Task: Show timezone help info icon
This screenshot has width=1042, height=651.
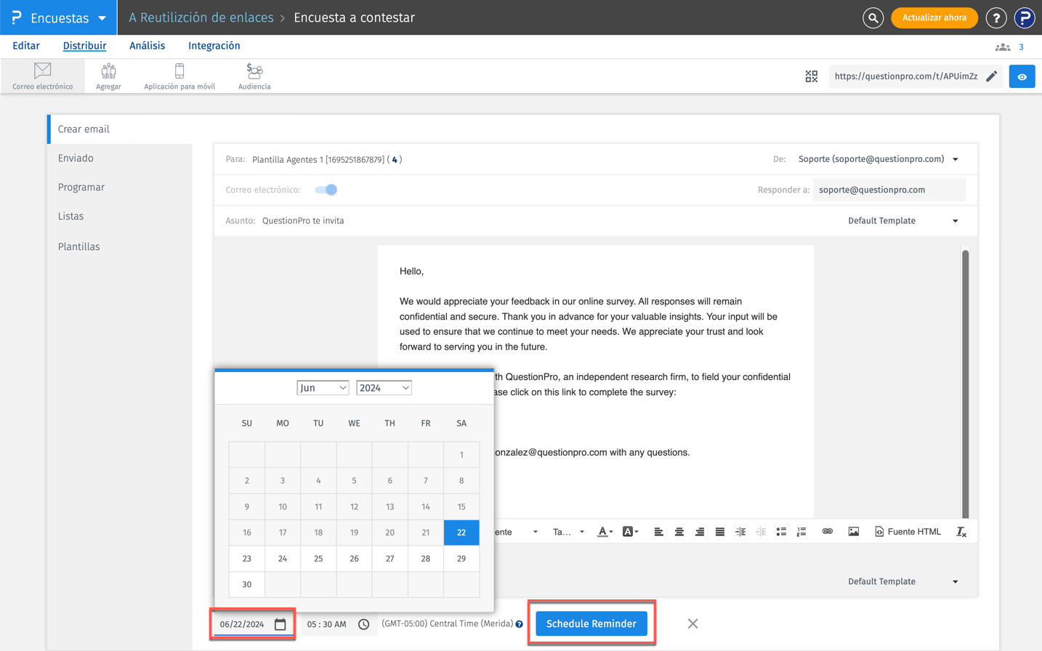Action: 520,624
